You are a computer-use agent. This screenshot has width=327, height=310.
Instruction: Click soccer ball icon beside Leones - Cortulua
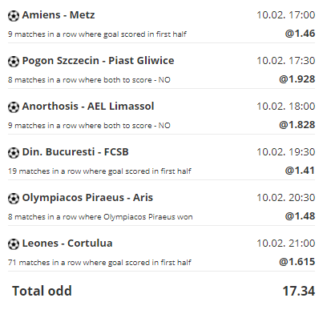tap(14, 244)
